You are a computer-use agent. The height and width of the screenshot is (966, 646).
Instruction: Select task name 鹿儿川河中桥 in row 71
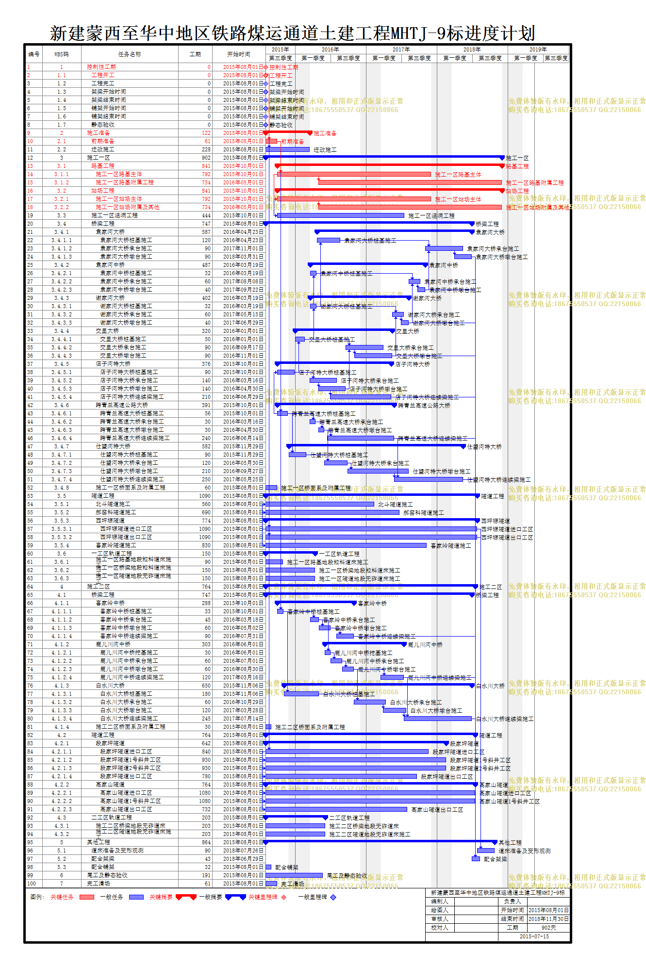click(x=113, y=644)
